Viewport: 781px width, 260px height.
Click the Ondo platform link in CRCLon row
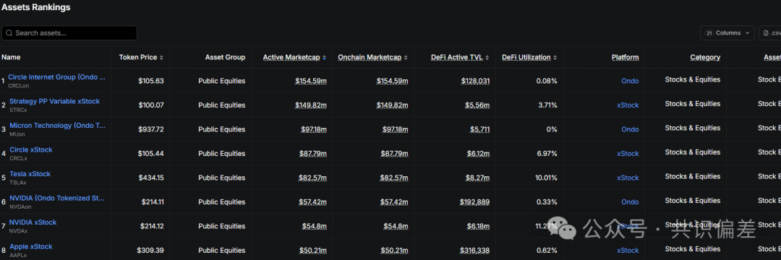click(630, 81)
